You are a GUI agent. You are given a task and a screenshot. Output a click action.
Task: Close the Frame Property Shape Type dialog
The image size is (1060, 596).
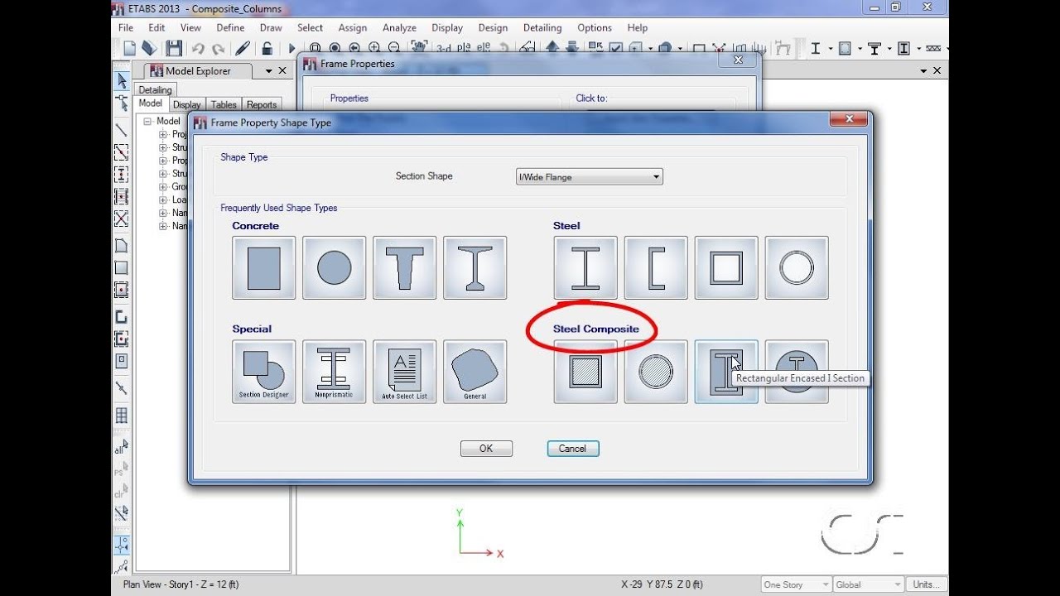[x=849, y=121]
